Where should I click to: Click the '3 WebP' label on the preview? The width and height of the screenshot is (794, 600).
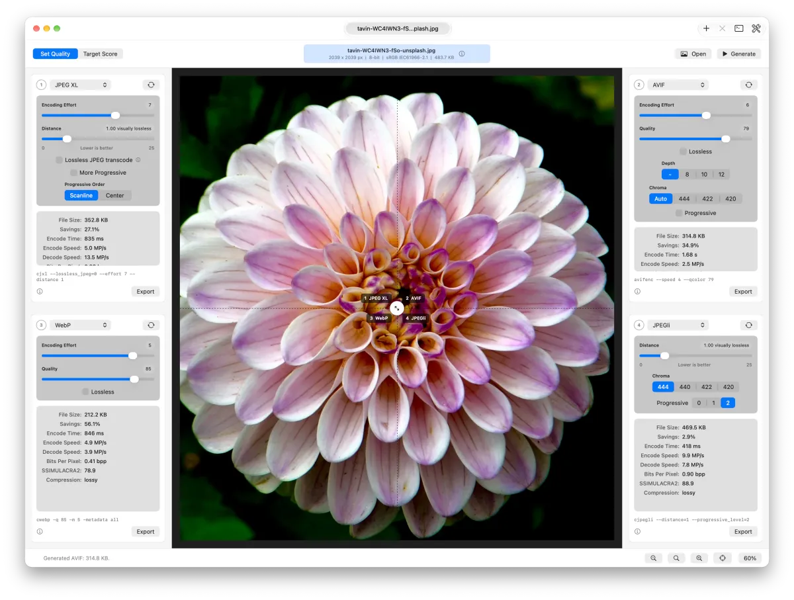click(x=379, y=318)
